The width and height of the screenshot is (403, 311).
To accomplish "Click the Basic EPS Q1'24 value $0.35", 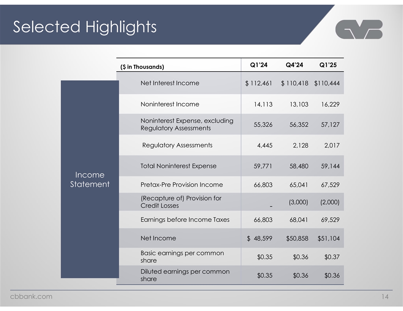I will click(265, 257).
